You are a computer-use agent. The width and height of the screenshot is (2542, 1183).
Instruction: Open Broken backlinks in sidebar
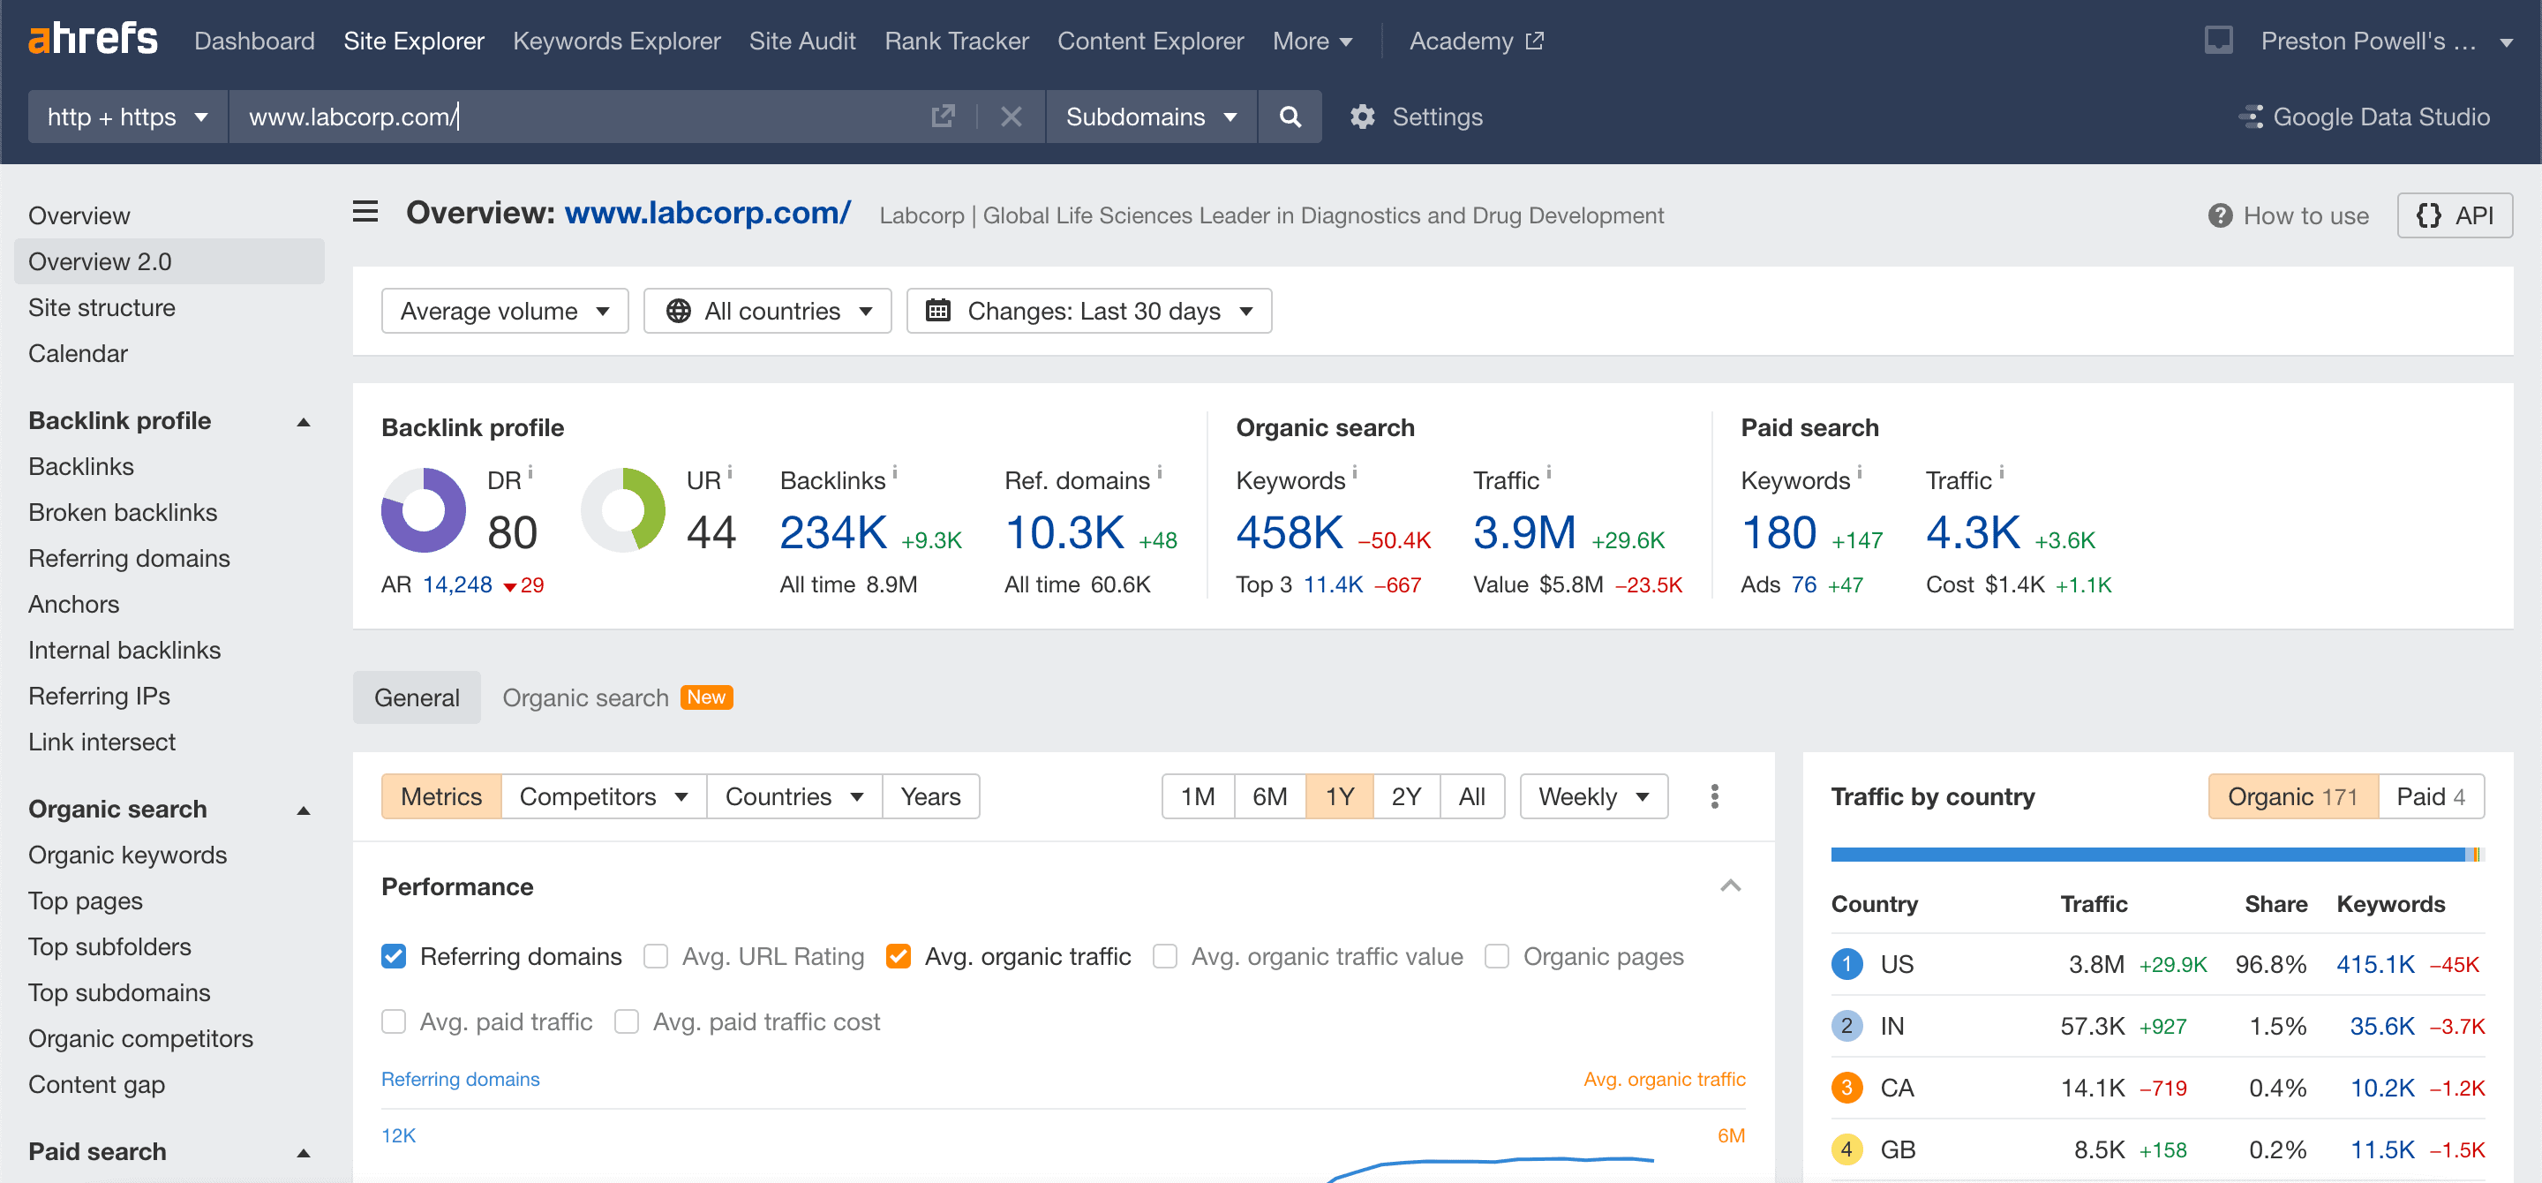coord(123,512)
